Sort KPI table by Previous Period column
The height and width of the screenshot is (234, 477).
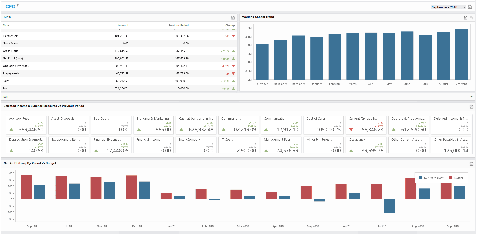coord(178,25)
